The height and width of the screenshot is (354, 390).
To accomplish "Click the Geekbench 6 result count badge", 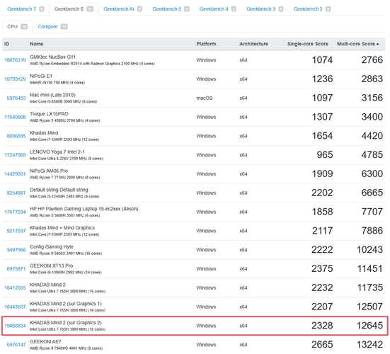I will point(90,9).
